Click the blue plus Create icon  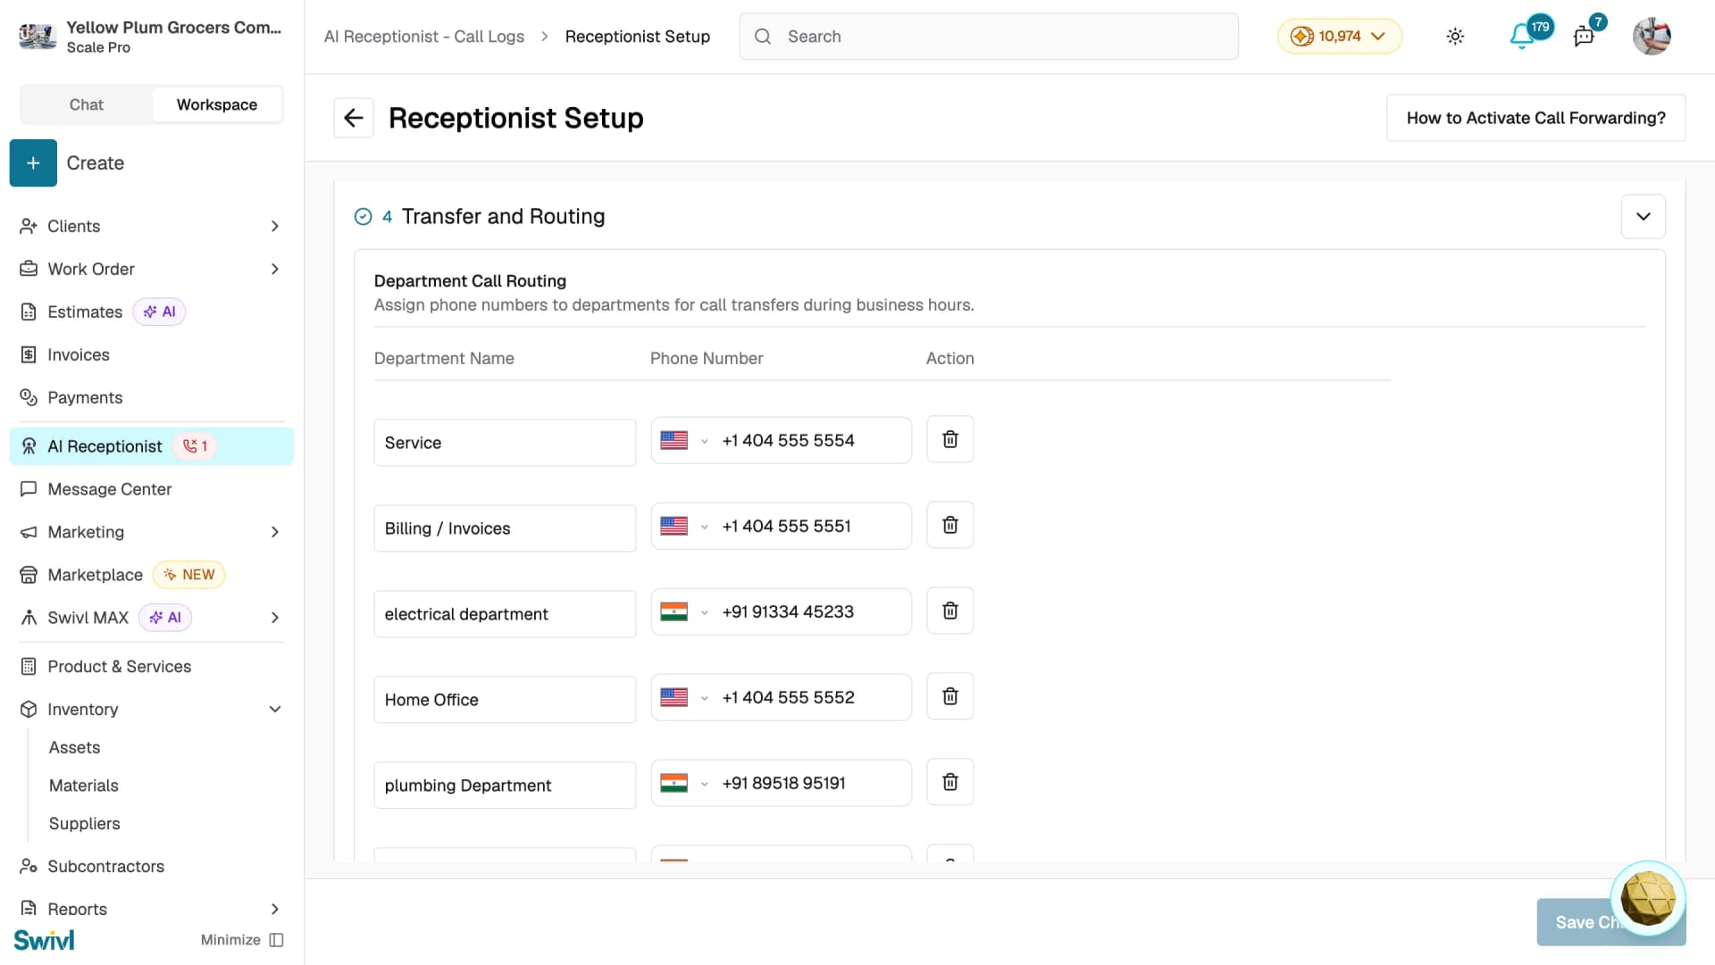click(x=33, y=163)
